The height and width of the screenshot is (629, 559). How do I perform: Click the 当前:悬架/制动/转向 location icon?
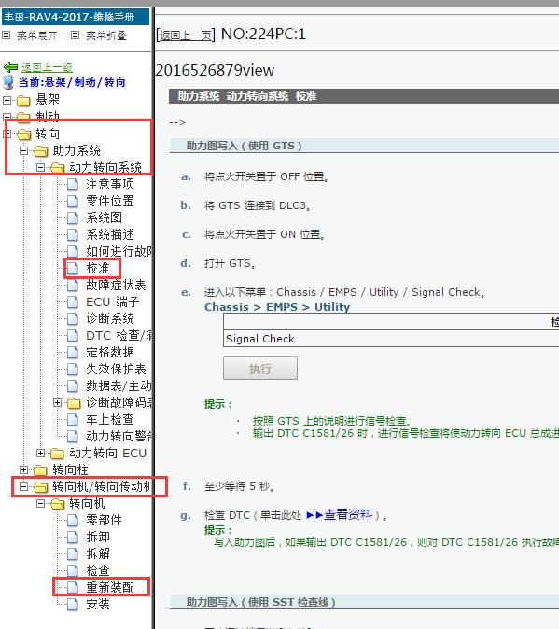pos(8,82)
